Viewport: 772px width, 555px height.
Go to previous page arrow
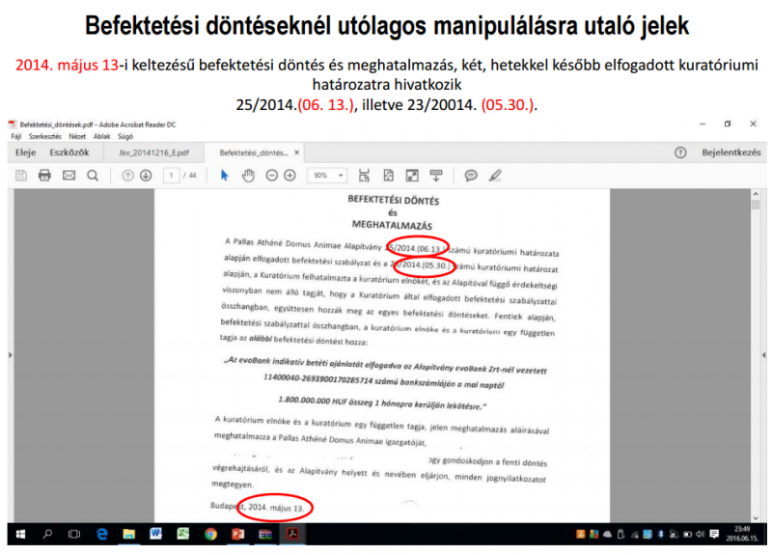coord(127,176)
